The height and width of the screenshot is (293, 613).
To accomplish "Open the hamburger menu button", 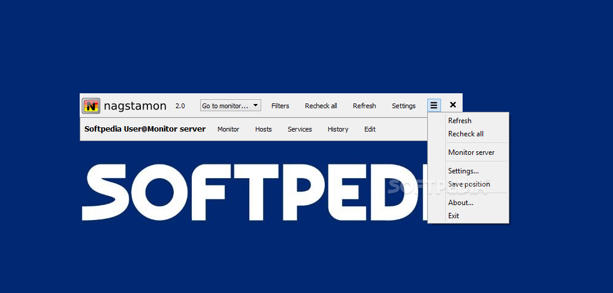I will click(x=434, y=105).
